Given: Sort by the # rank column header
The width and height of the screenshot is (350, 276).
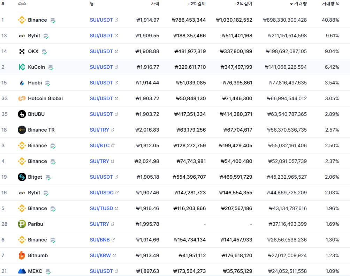Looking at the screenshot, I should 3,3.
